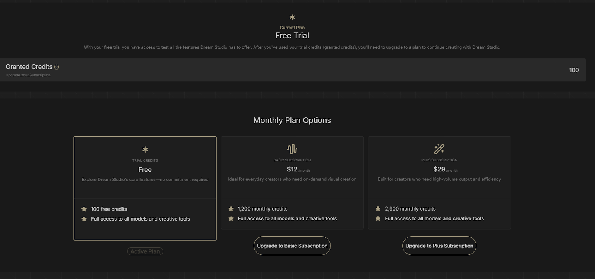Click the Granted Credits value of 100
Image resolution: width=595 pixels, height=279 pixels.
pyautogui.click(x=574, y=70)
